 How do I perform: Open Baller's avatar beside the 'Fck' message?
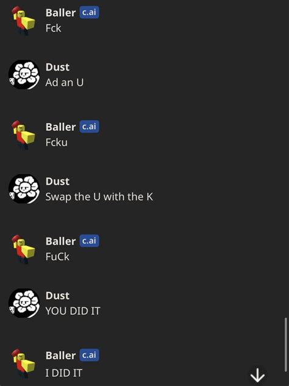[x=23, y=21]
